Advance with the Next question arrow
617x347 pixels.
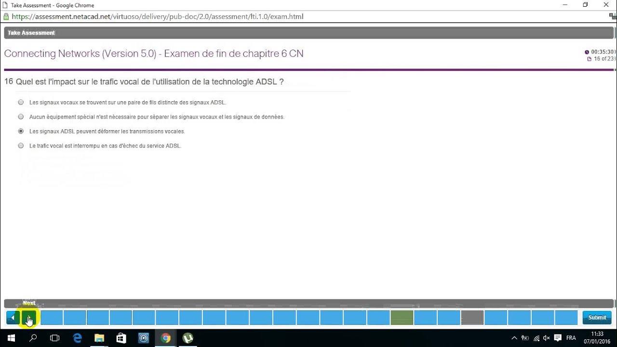click(x=28, y=318)
